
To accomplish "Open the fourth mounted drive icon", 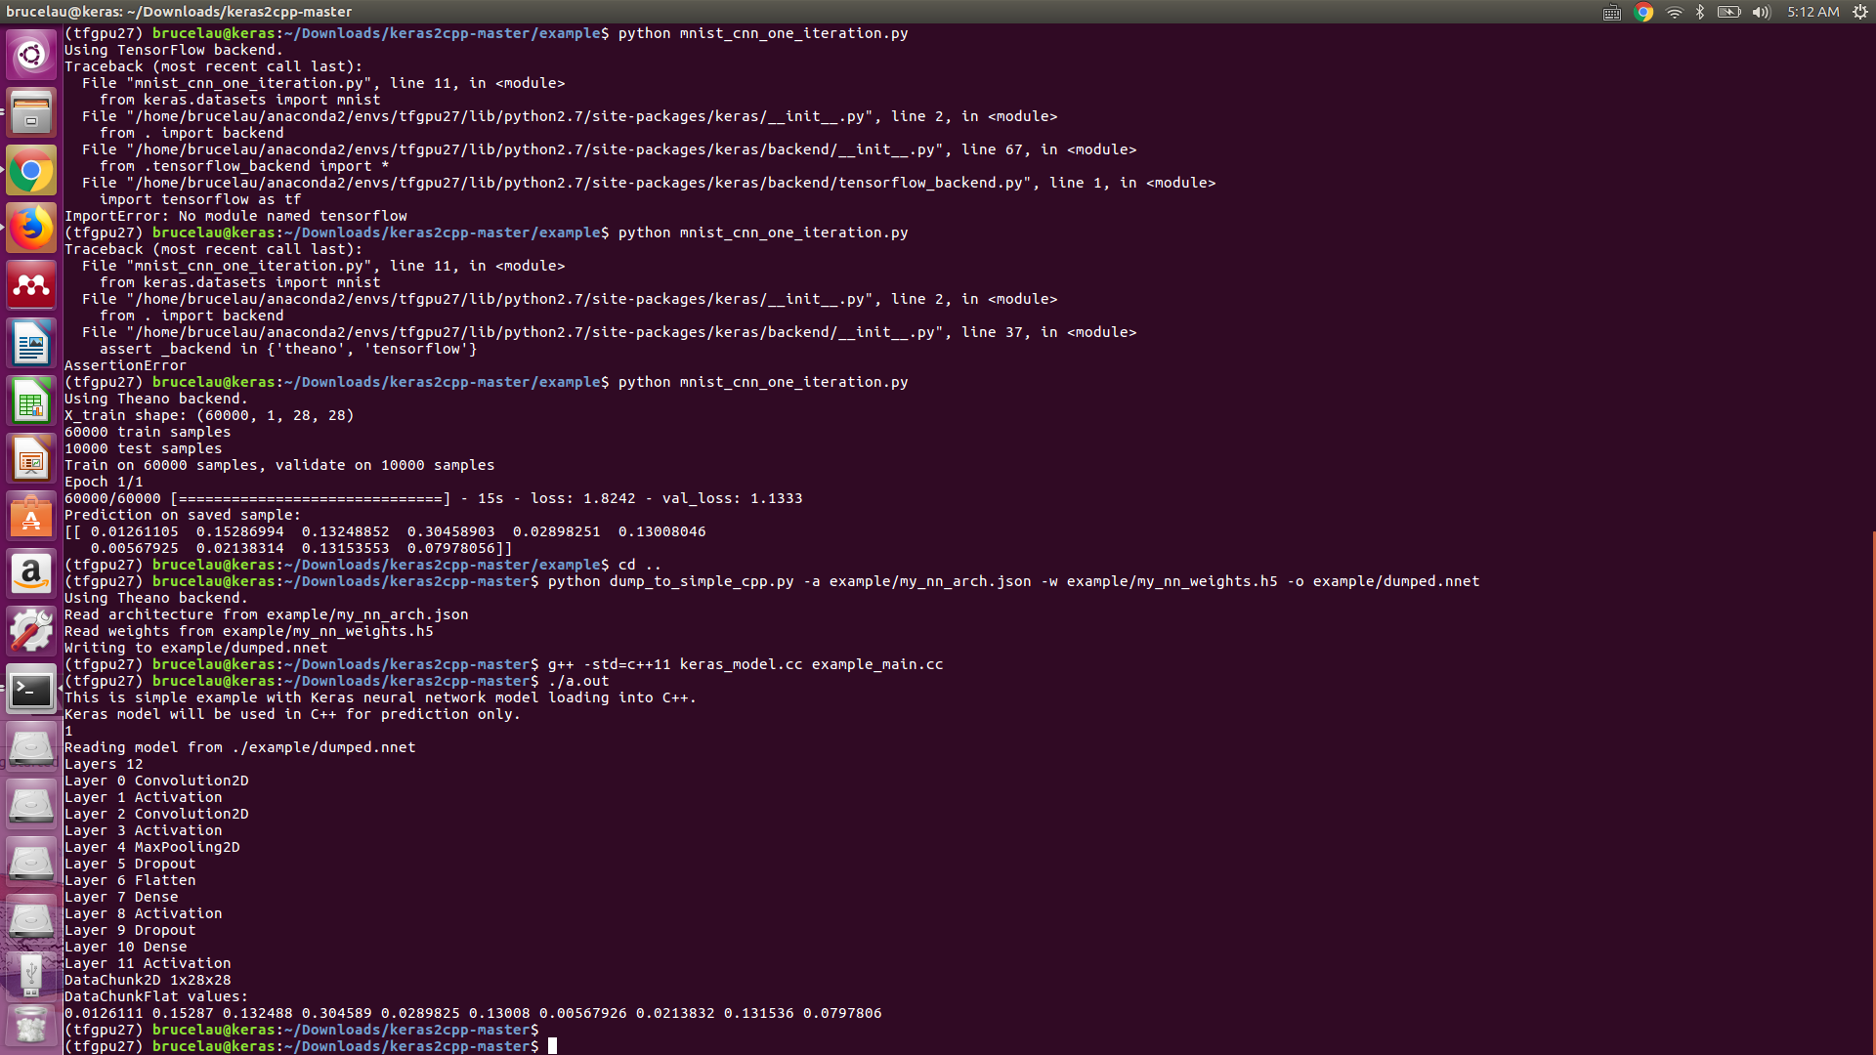I will click(31, 921).
